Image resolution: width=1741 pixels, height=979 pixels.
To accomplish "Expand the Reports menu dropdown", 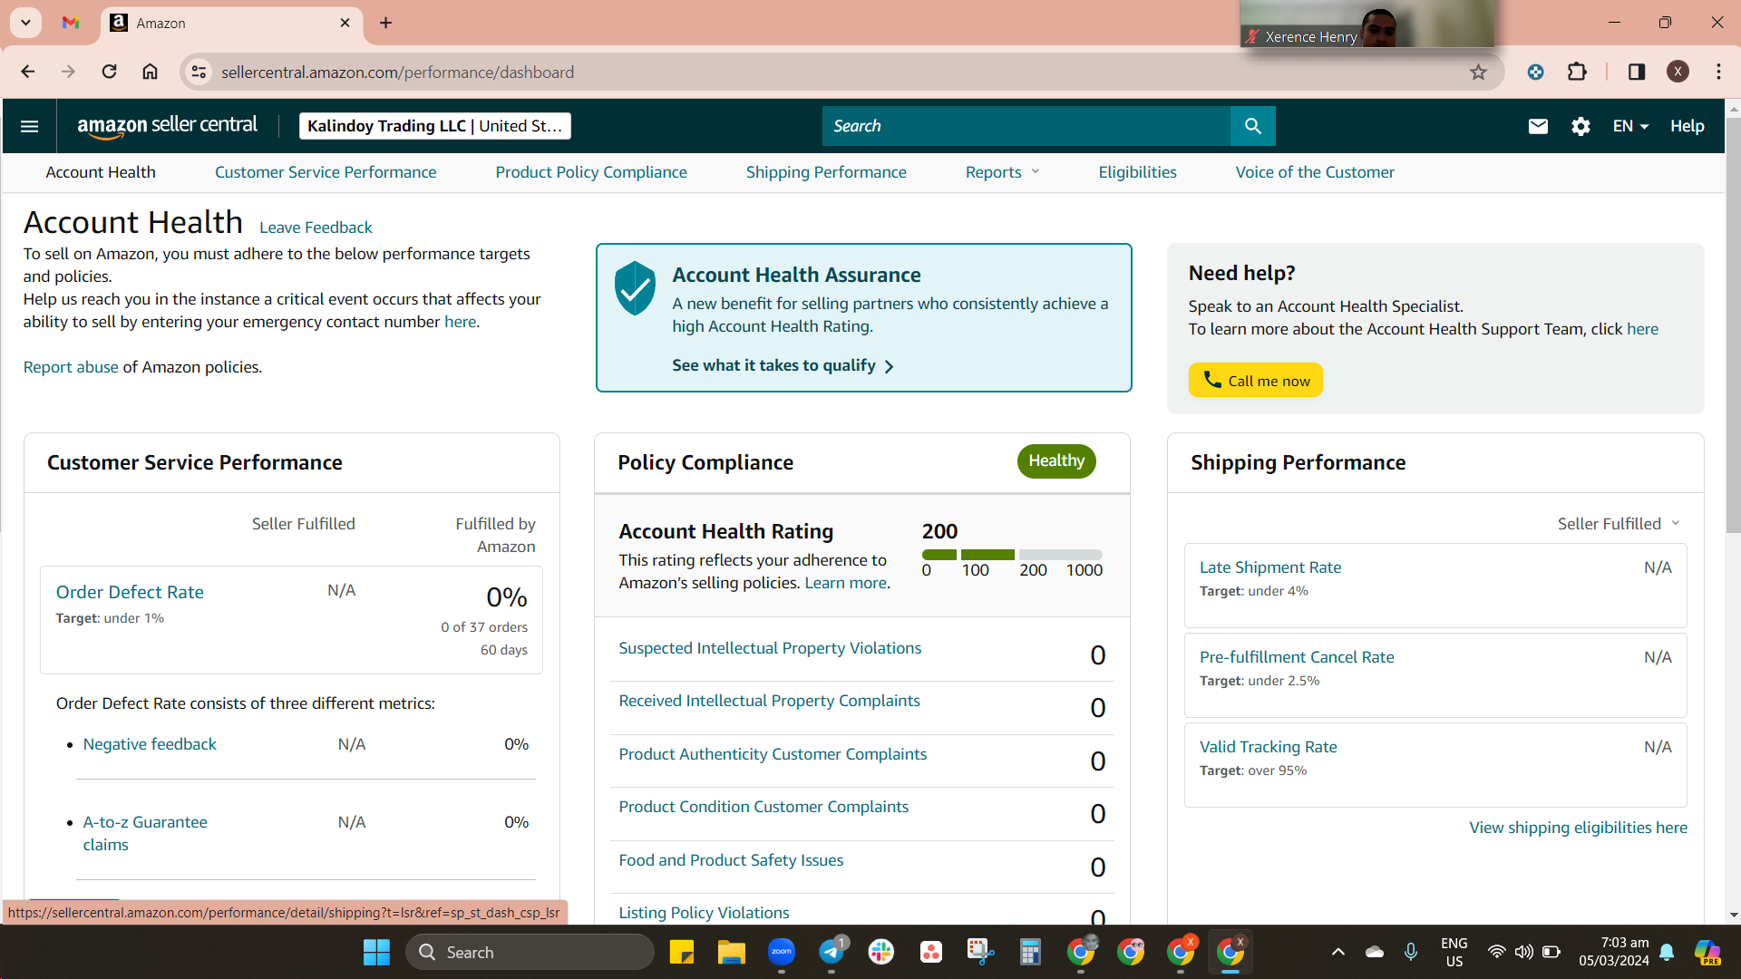I will tap(1002, 172).
